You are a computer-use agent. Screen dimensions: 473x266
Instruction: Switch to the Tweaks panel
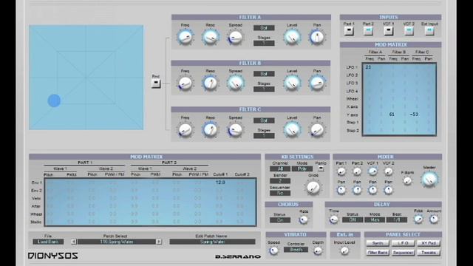[x=429, y=253]
